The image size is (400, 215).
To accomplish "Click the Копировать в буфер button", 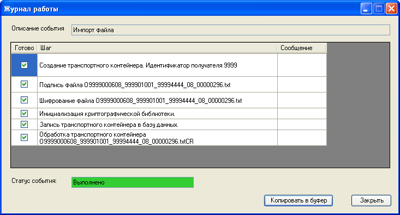I will (x=298, y=200).
